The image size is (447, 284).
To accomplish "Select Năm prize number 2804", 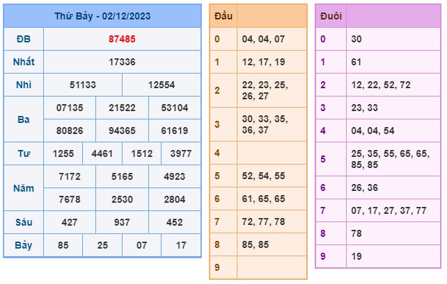I will pyautogui.click(x=175, y=199).
